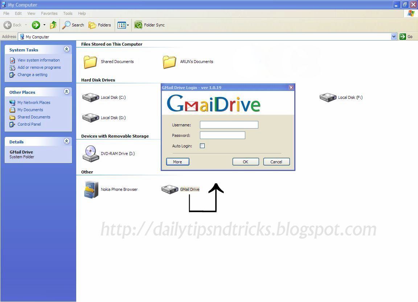418x302 pixels.
Task: Click My Computer icon in address bar
Action: pyautogui.click(x=22, y=37)
